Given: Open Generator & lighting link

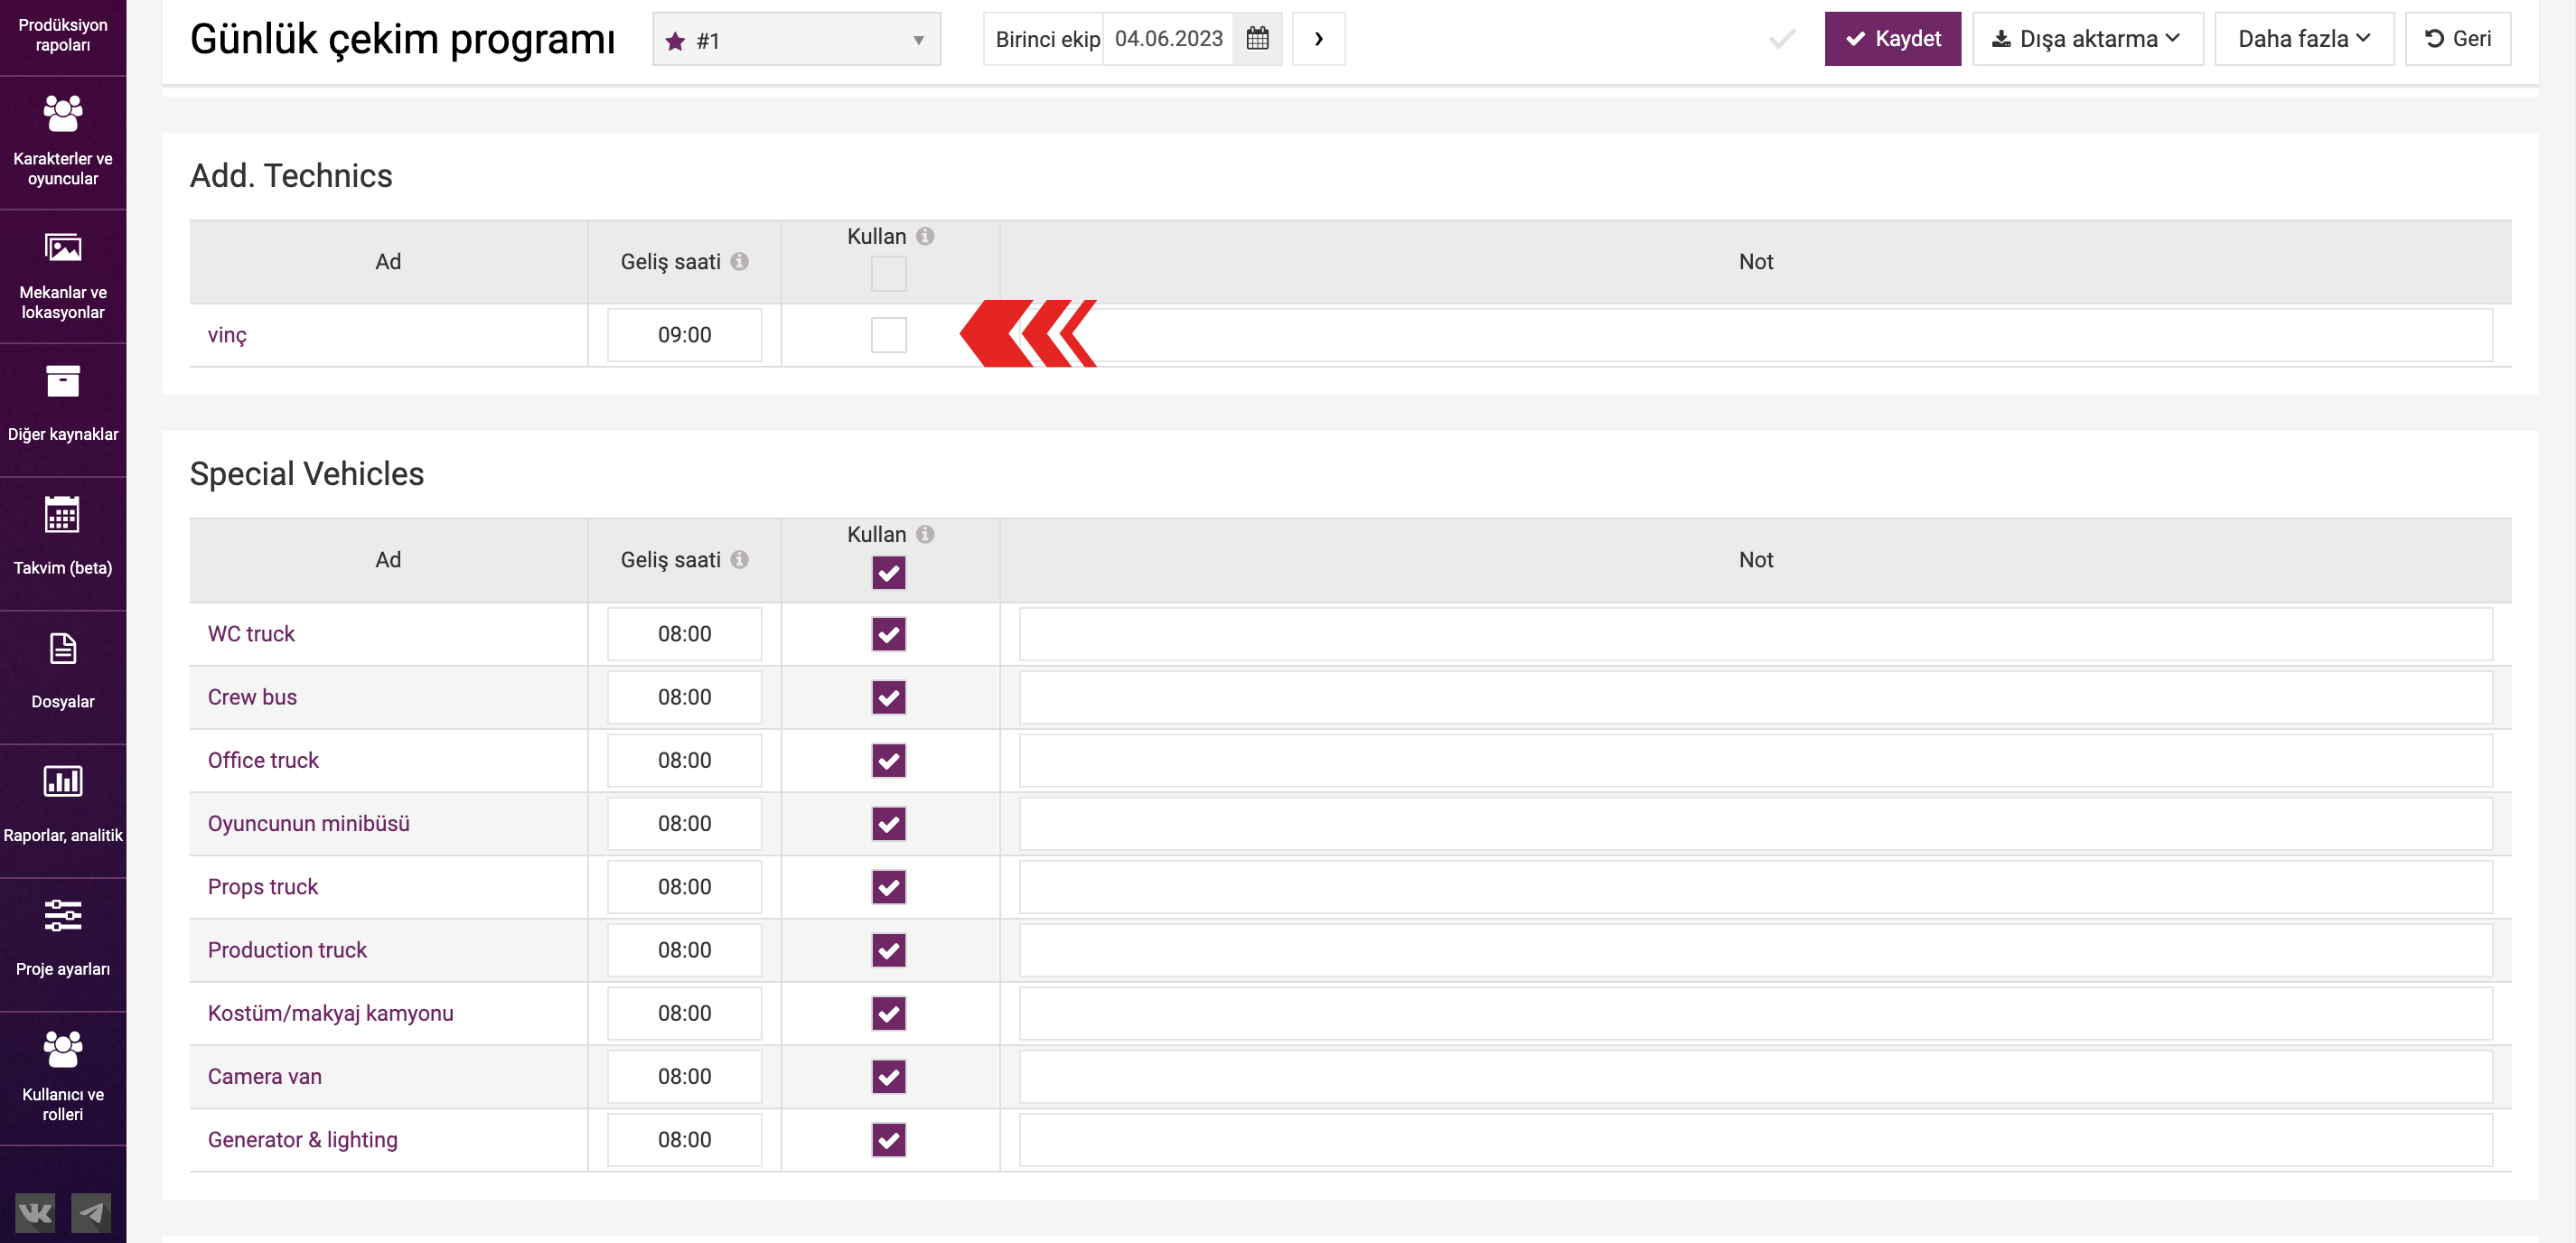Looking at the screenshot, I should (x=303, y=1140).
